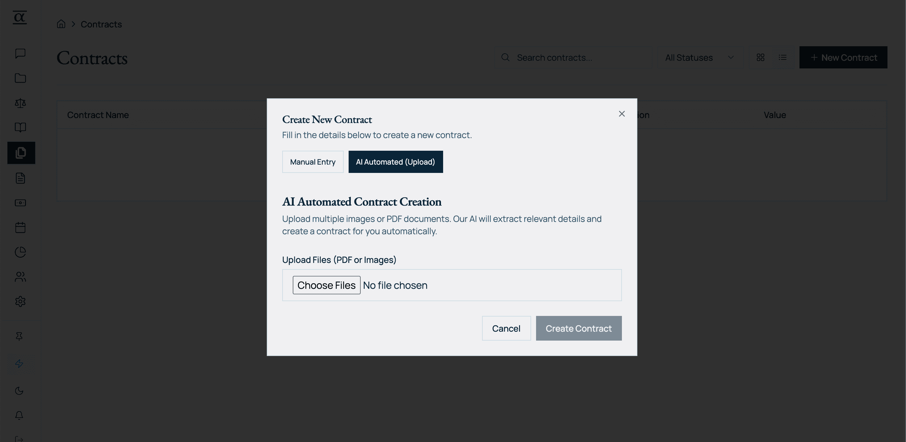Click Cancel in the dialog
Image resolution: width=906 pixels, height=442 pixels.
[x=506, y=328]
